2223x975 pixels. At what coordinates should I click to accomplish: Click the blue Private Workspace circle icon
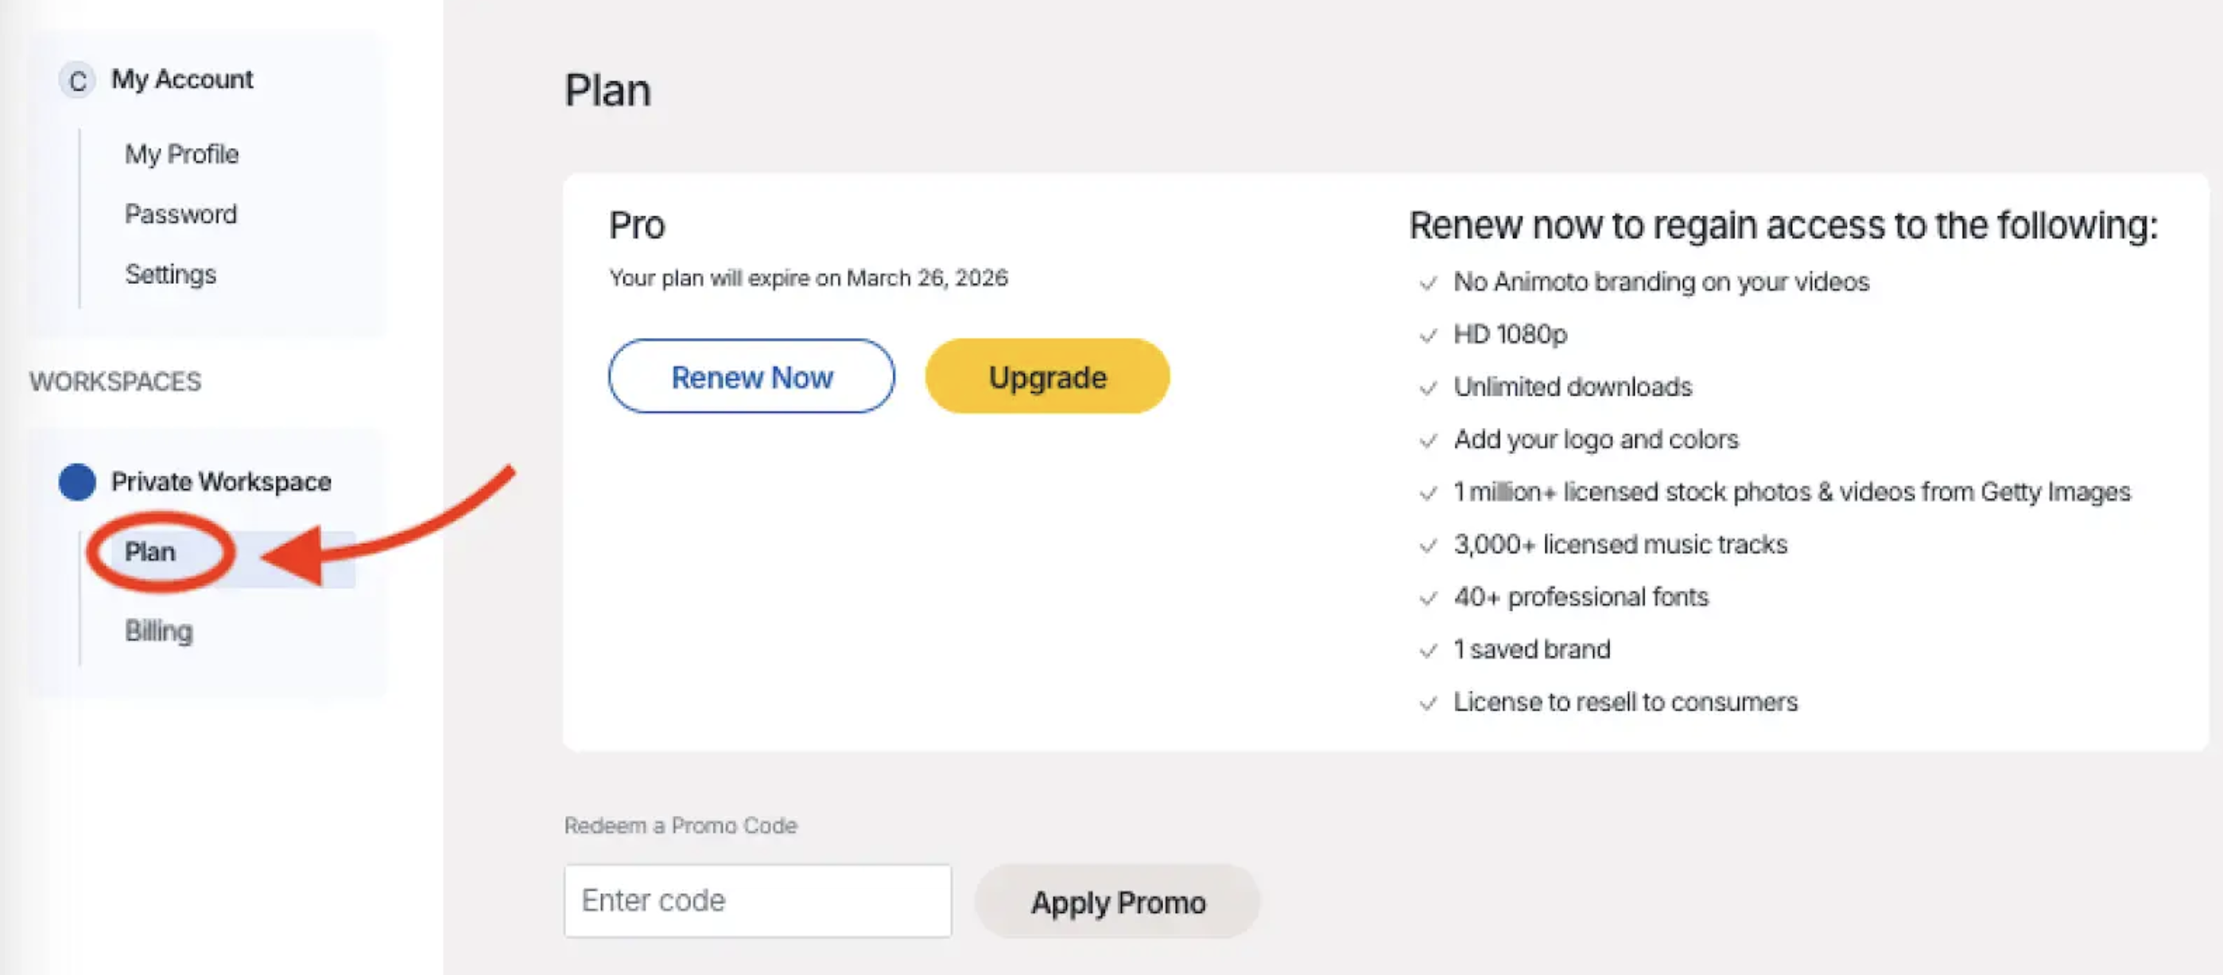77,482
